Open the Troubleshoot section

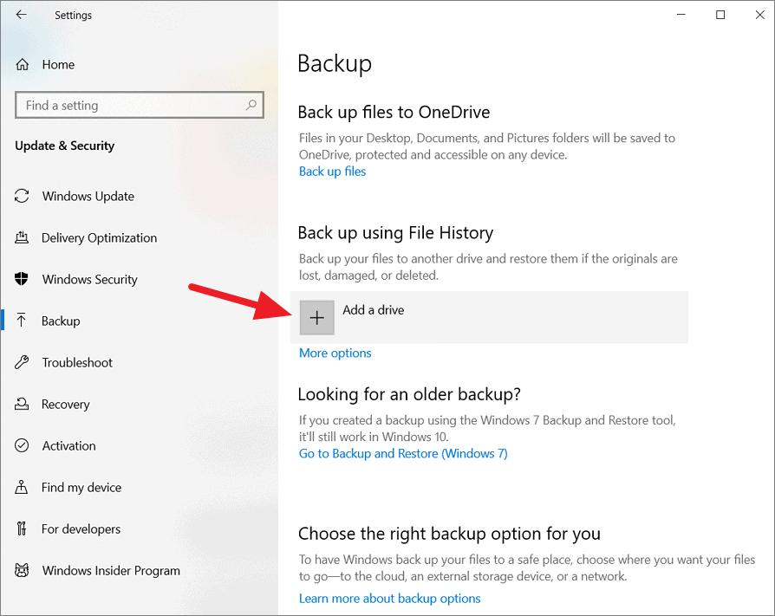click(x=78, y=362)
